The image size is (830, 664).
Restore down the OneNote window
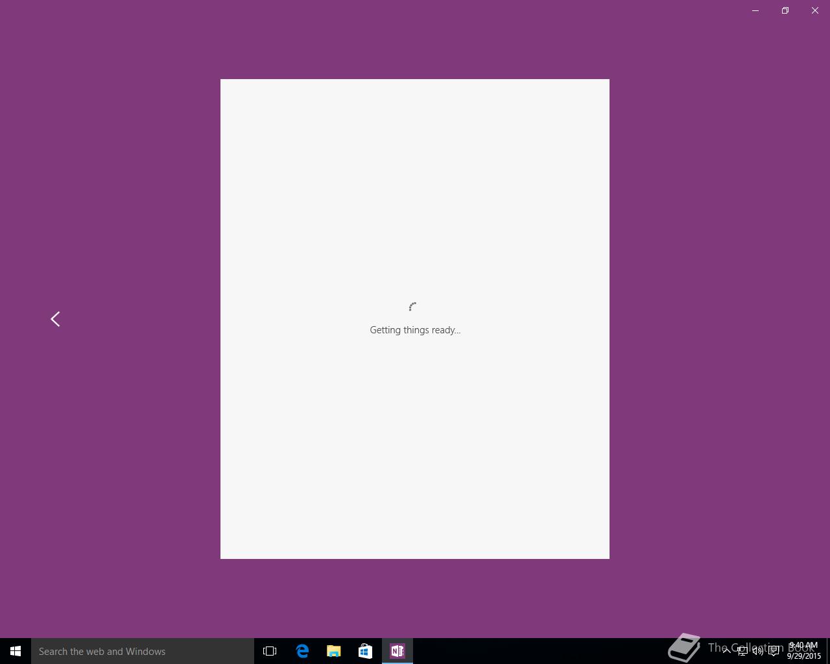coord(785,10)
